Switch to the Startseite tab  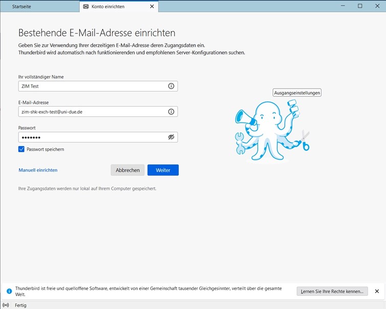(24, 7)
